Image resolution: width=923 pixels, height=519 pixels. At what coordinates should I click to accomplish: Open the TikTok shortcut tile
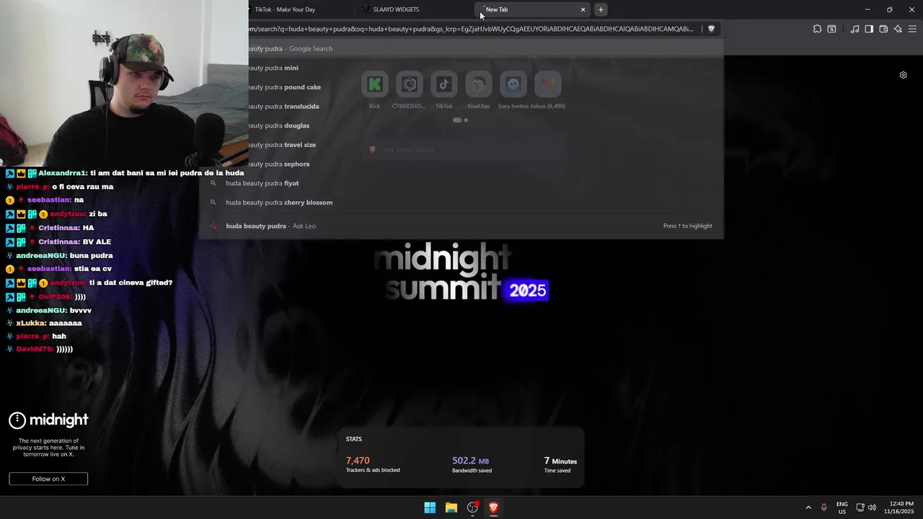pyautogui.click(x=443, y=90)
